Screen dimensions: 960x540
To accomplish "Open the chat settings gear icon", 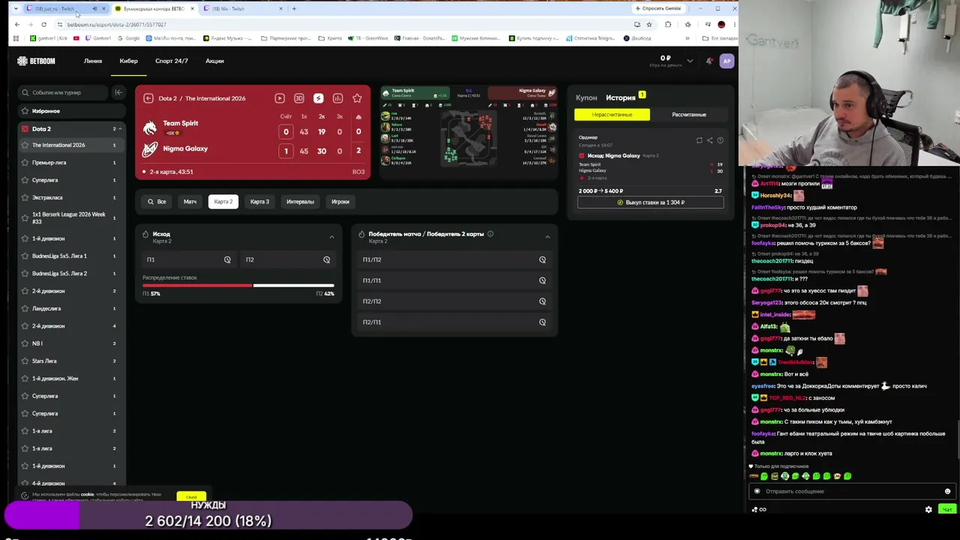I will [928, 509].
